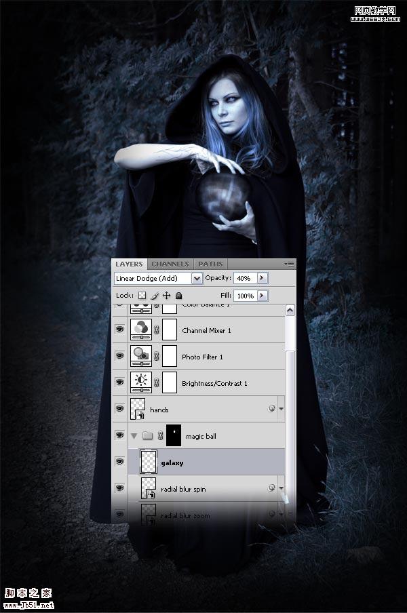Click link chain on Brightness/Contrast 1
This screenshot has height=613, width=407.
[157, 382]
